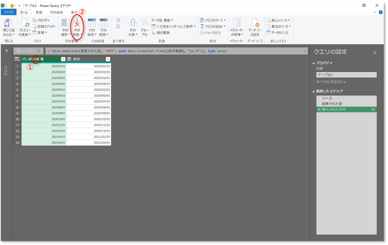Screen dimensions: 388x245
Task: Open 1行目をヘッダーとして使用 dropdown
Action: [x=174, y=27]
